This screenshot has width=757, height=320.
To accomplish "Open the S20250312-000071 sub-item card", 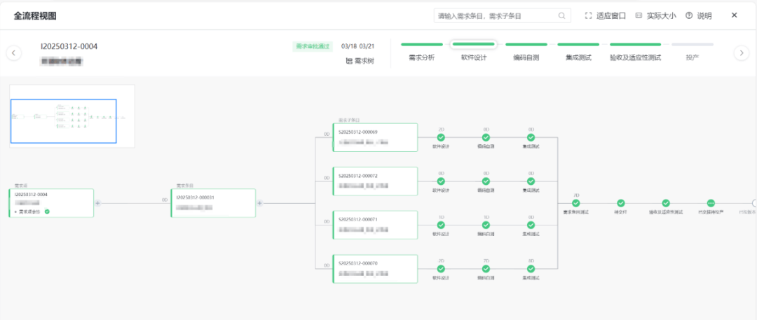I will [x=375, y=225].
